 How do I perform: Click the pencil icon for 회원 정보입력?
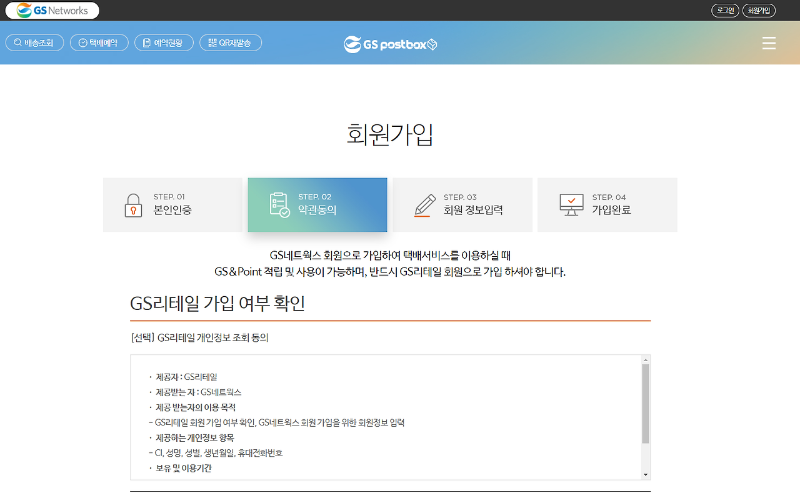pos(425,206)
